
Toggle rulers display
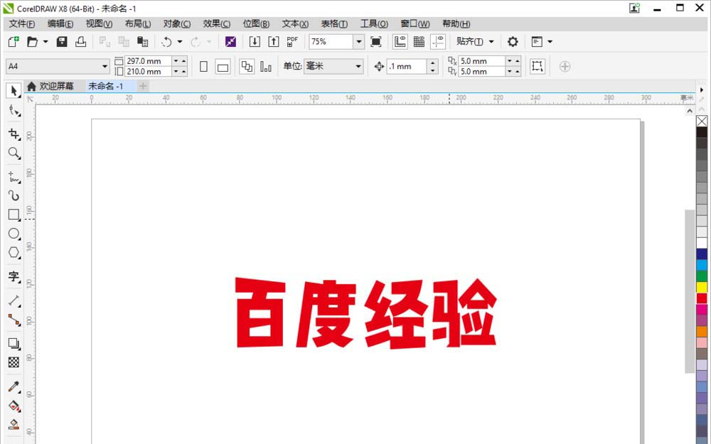400,42
